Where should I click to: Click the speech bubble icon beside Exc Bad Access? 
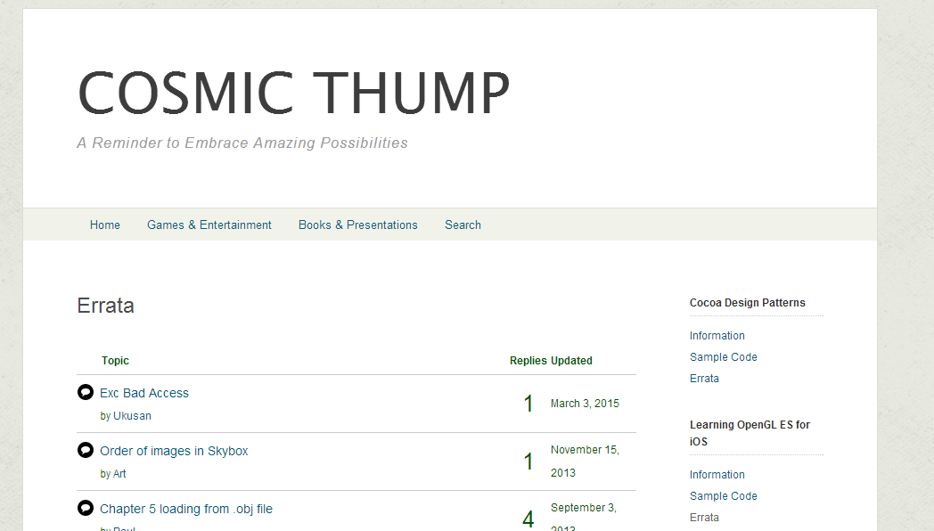86,392
